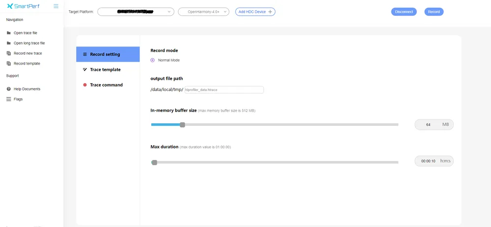Click the folder icon beside Open trace file
491x227 pixels.
click(x=9, y=33)
